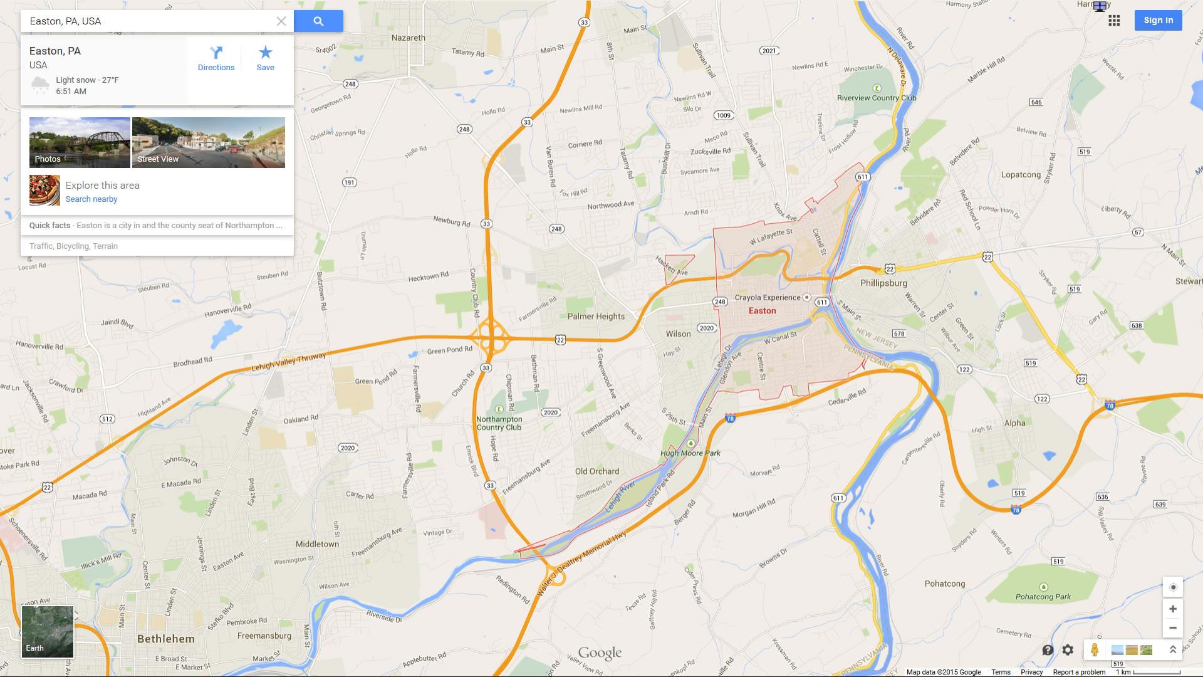Follow the Search nearby link

(91, 199)
